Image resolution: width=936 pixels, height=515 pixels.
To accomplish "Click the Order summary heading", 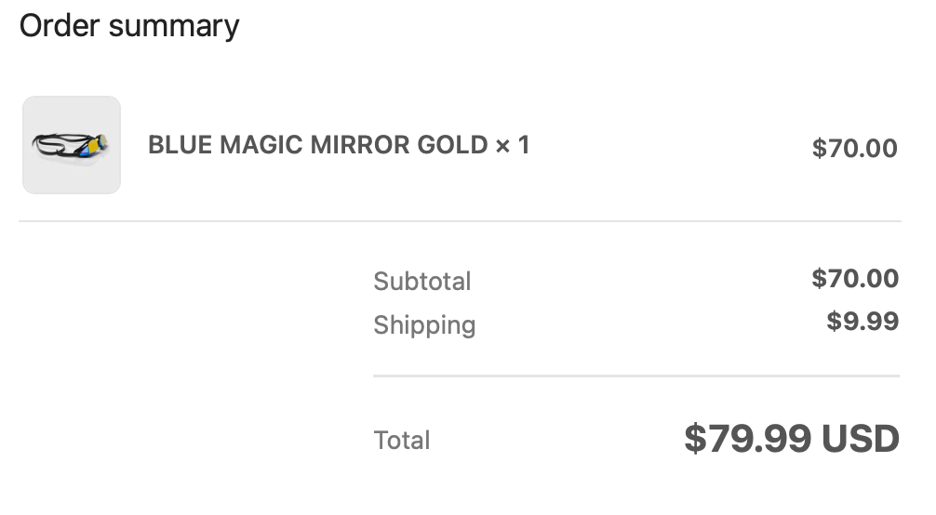I will pos(129,25).
